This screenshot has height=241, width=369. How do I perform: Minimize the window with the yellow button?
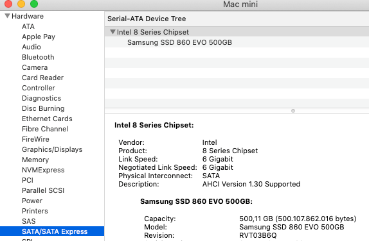coord(21,4)
